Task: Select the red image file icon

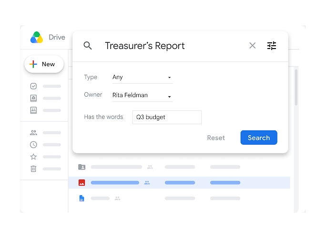Action: [x=81, y=183]
